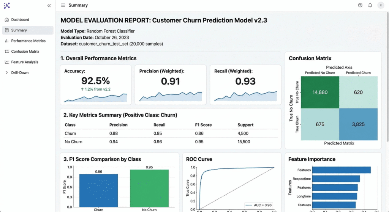Click the Support column header
Image resolution: width=389 pixels, height=212 pixels.
pos(245,125)
